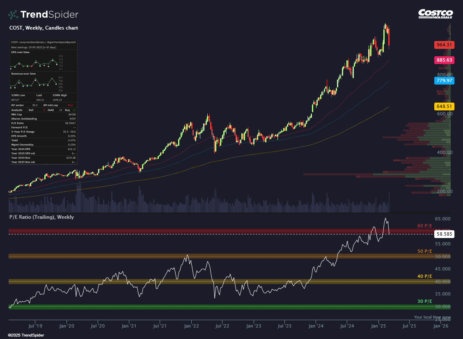Image resolution: width=463 pixels, height=339 pixels.
Task: Click the 30 P/E level label
Action: (x=424, y=302)
